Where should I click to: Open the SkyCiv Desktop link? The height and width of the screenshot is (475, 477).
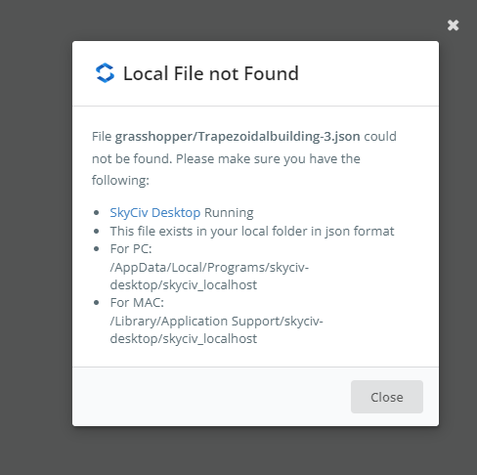(155, 212)
